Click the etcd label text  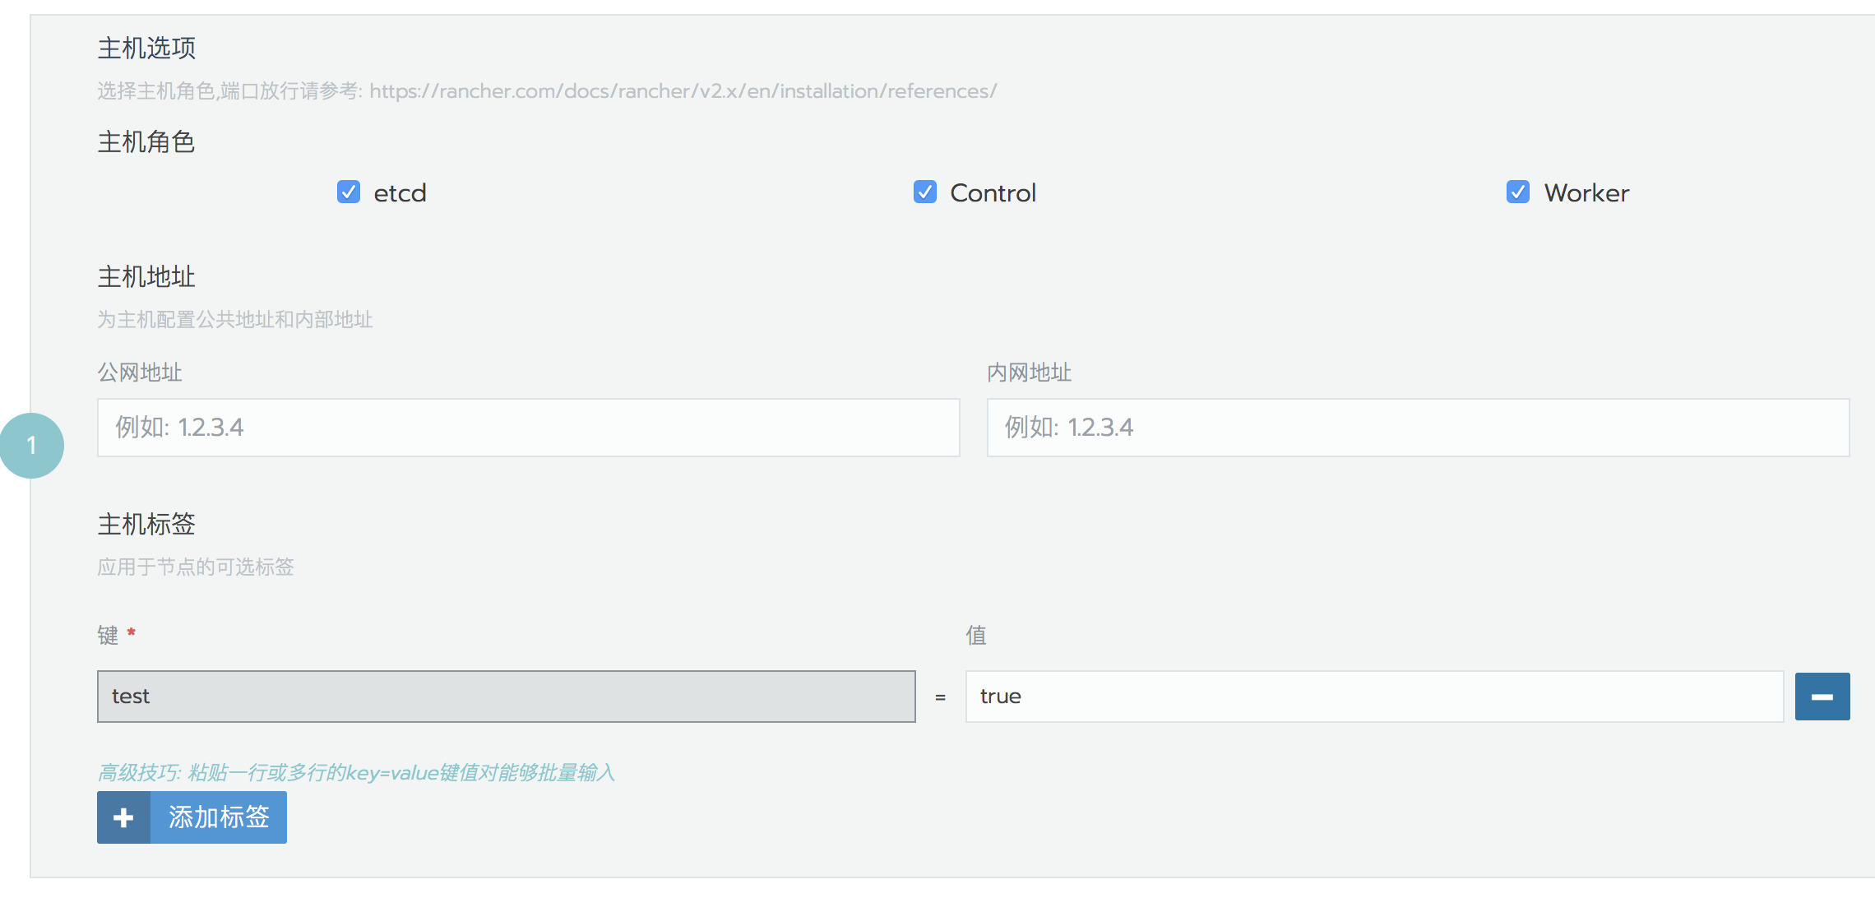pos(400,193)
